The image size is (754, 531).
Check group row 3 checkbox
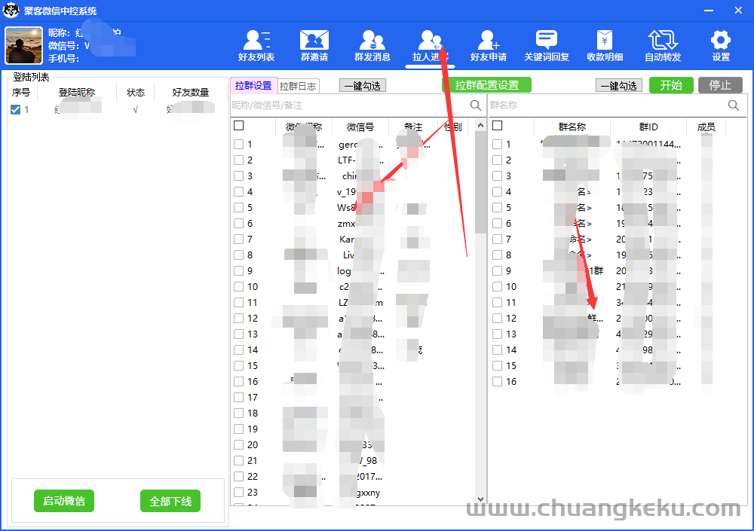(497, 176)
